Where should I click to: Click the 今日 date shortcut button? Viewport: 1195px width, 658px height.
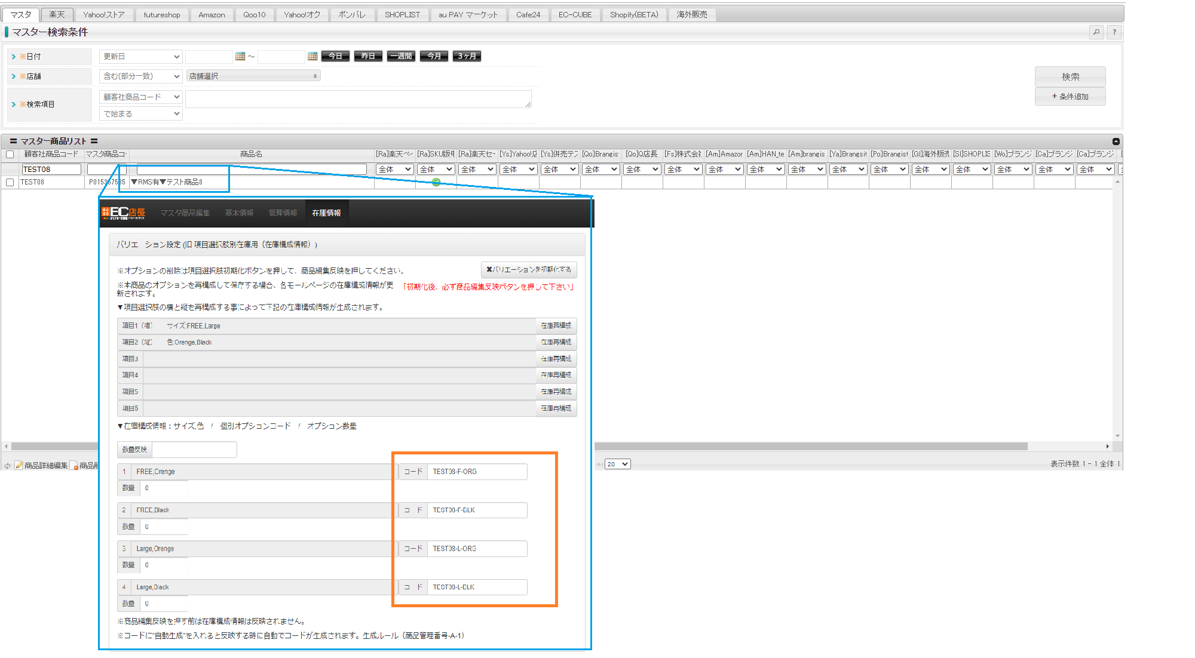335,56
